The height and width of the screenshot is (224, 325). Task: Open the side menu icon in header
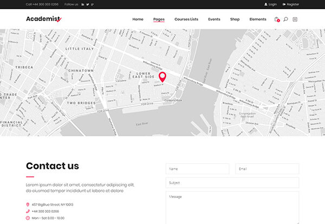[x=295, y=19]
